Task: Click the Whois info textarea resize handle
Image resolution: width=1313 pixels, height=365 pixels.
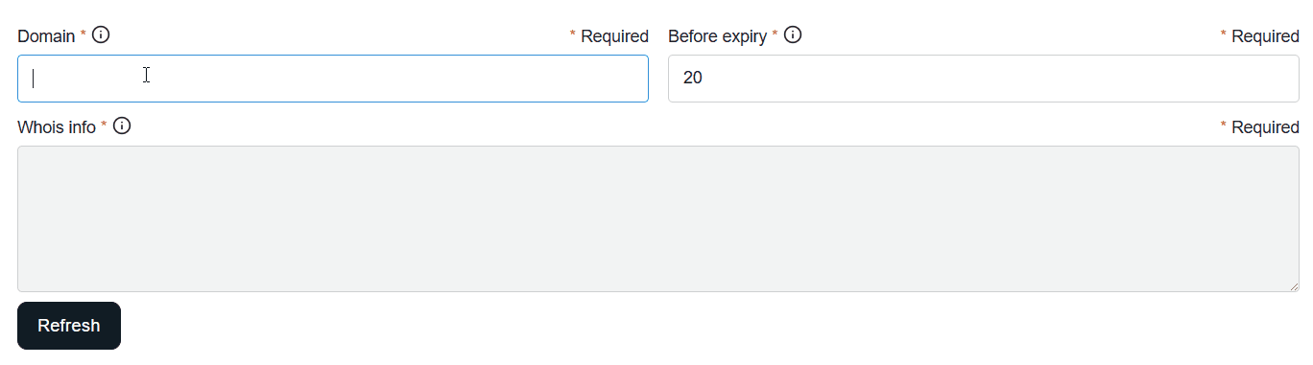Action: [1293, 285]
